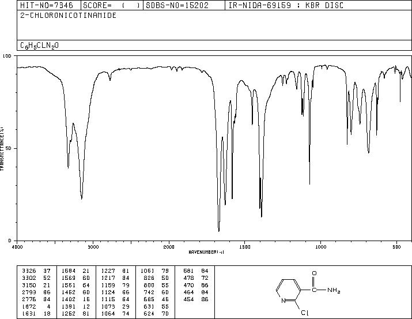Click the NH2 group in the structure

tap(334, 290)
